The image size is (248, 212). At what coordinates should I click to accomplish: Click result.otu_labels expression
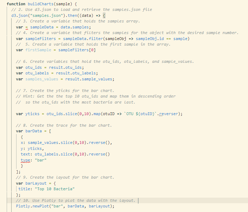point(76,73)
